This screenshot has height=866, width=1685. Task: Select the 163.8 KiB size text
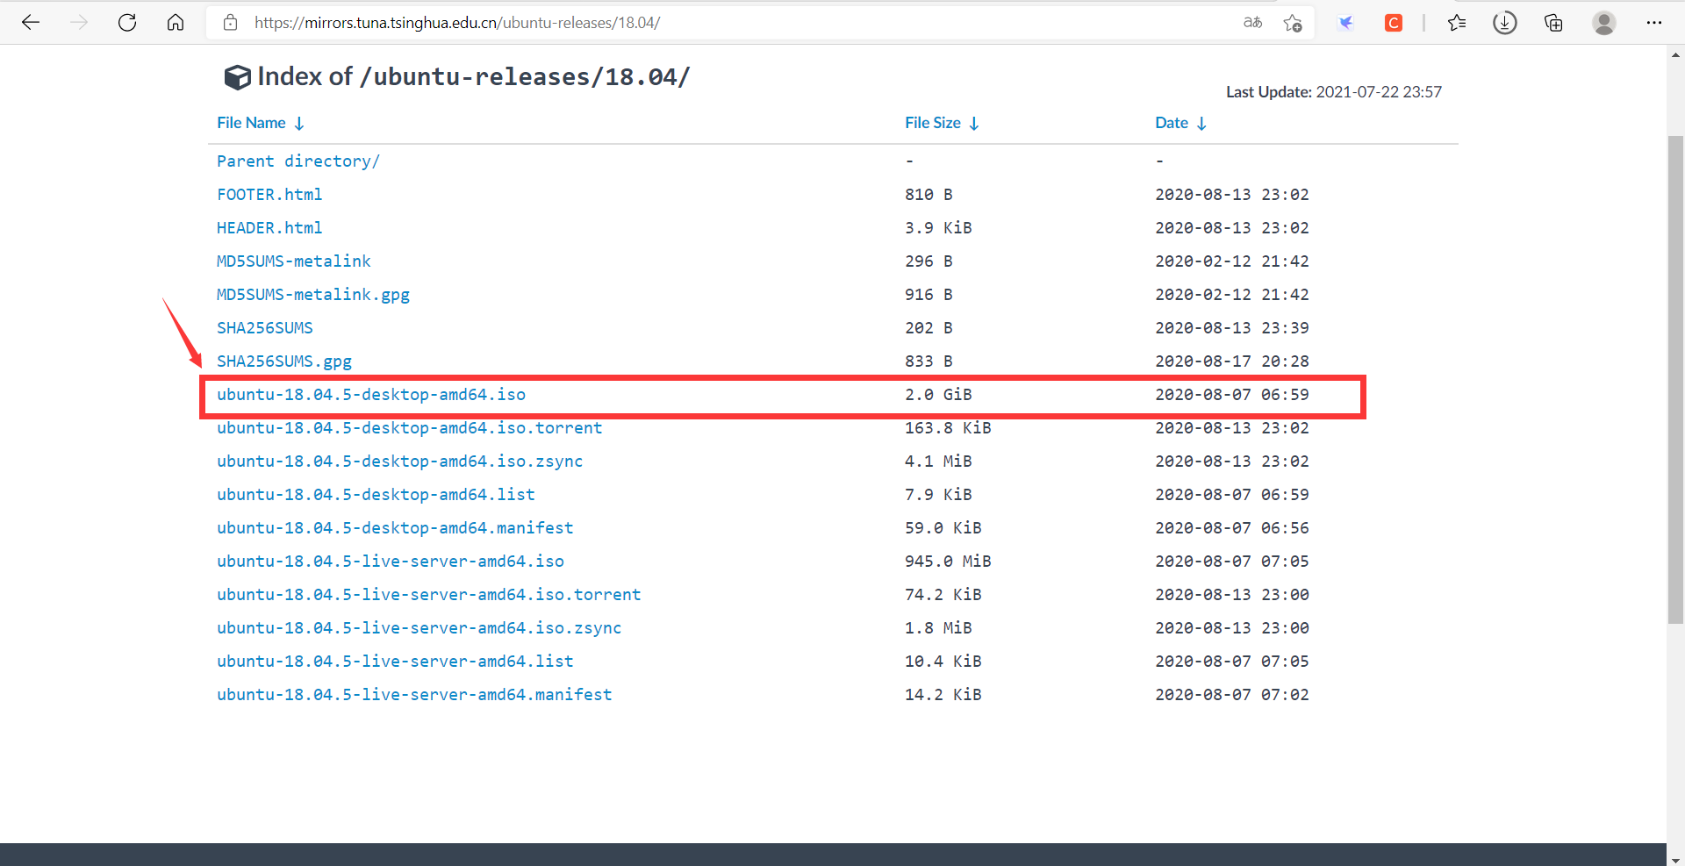tap(948, 428)
